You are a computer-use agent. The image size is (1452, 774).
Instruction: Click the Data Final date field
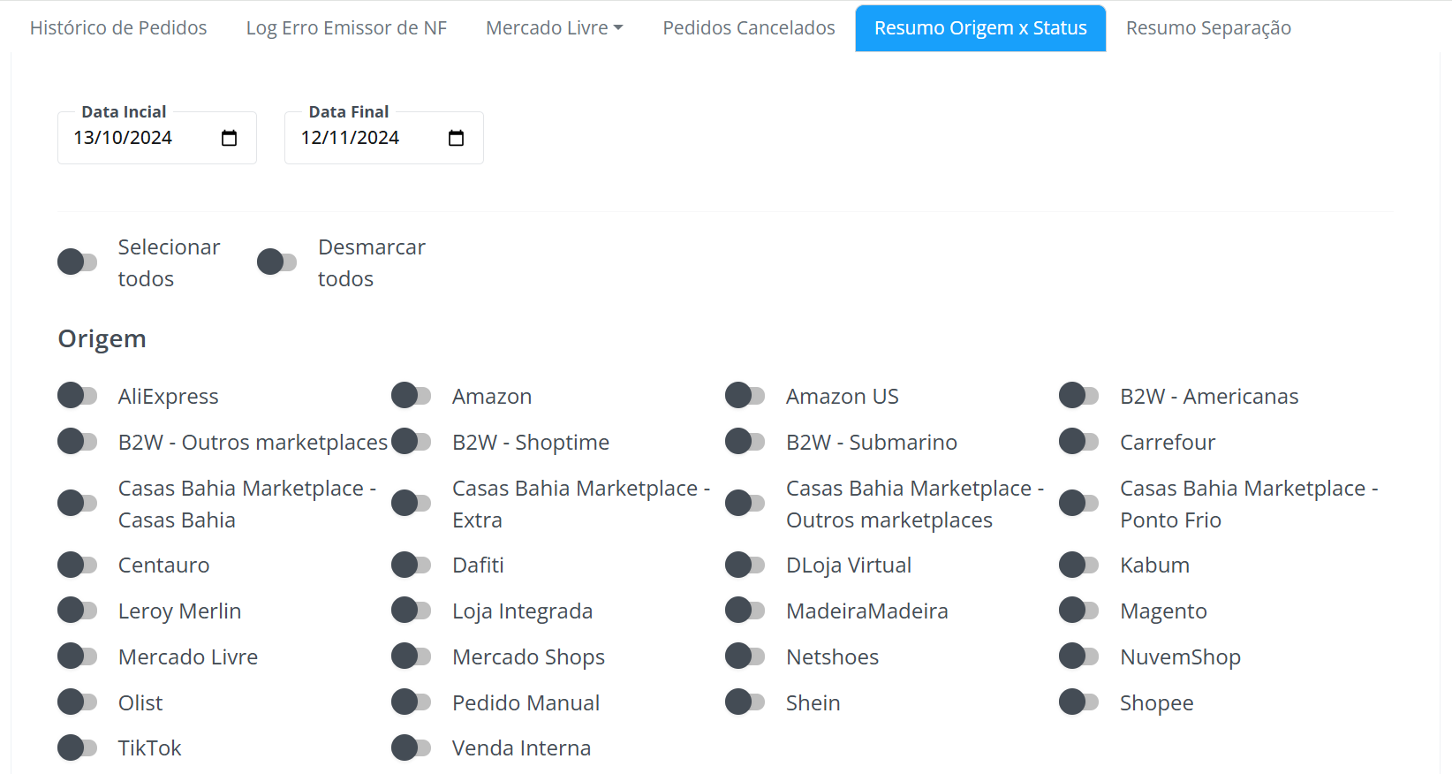tap(384, 138)
